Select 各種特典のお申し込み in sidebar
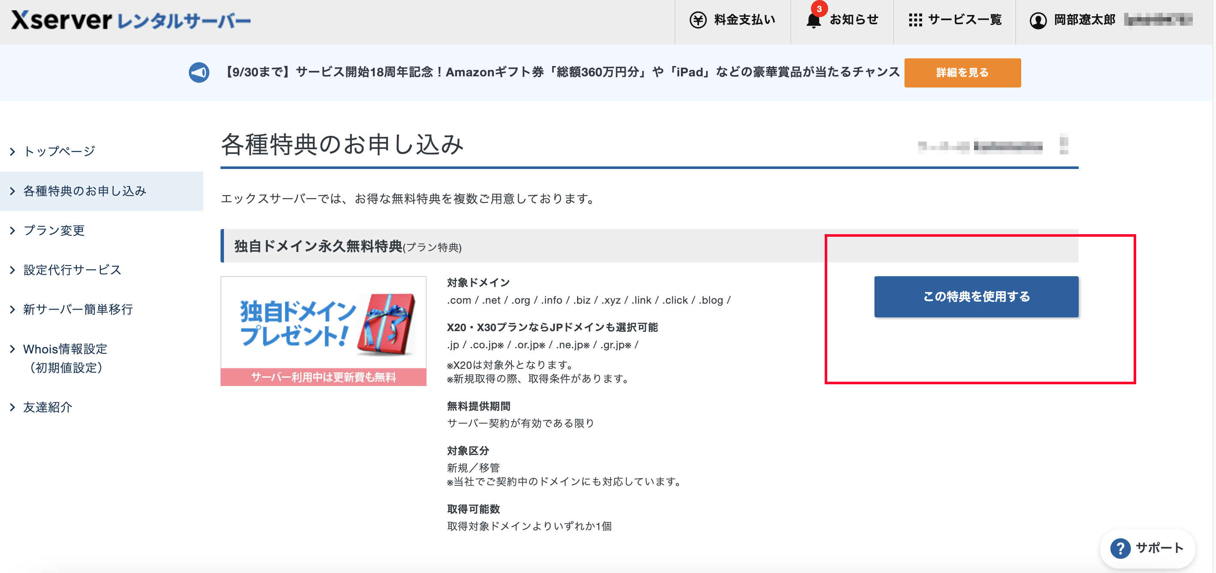 (85, 191)
